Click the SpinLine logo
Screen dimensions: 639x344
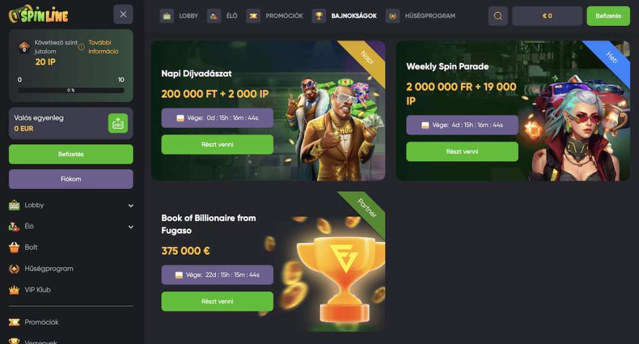(x=38, y=14)
